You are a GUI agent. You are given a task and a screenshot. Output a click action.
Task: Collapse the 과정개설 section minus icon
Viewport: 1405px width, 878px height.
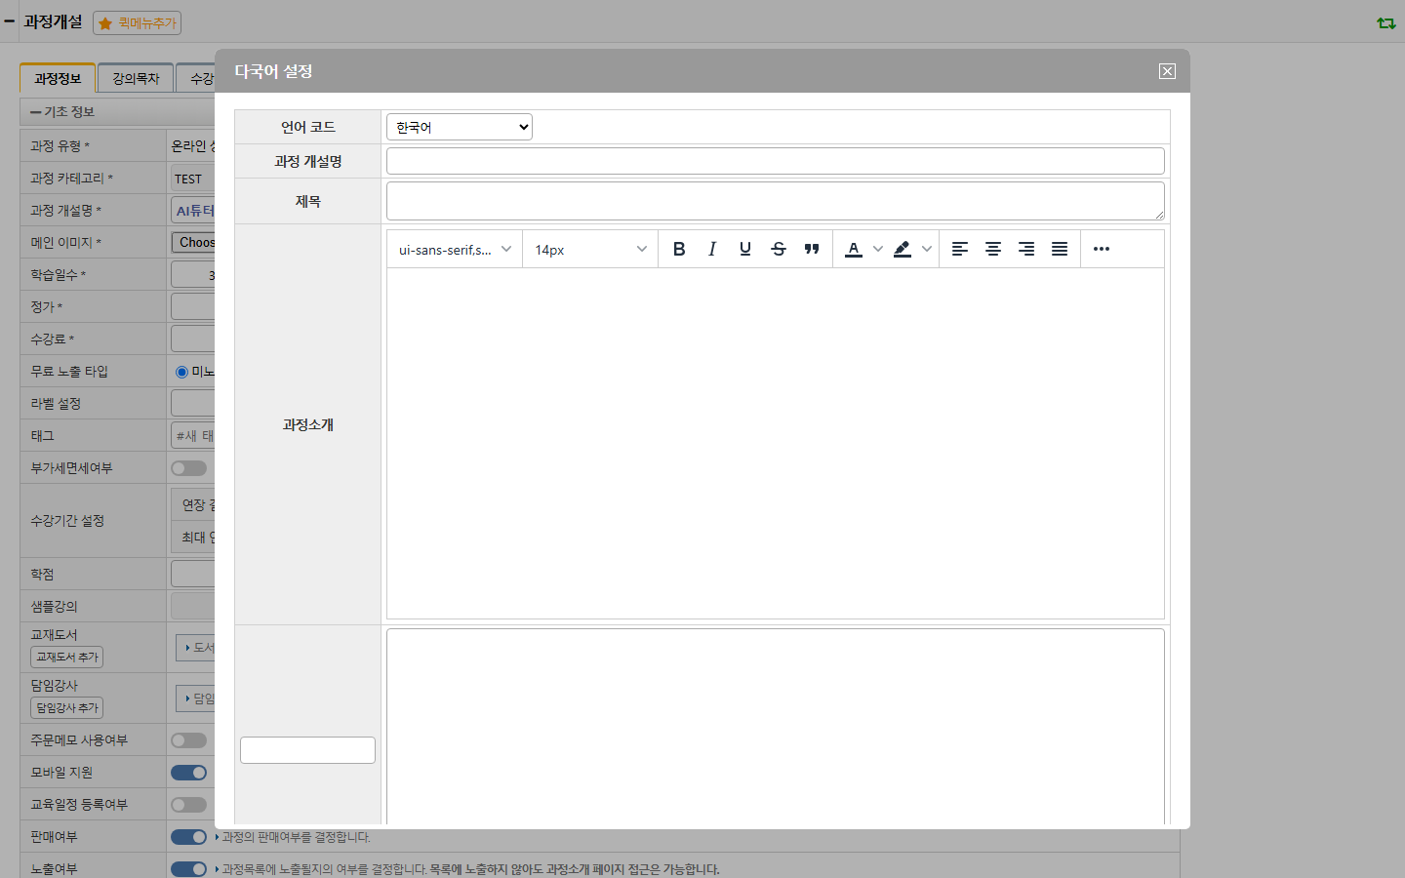9,21
